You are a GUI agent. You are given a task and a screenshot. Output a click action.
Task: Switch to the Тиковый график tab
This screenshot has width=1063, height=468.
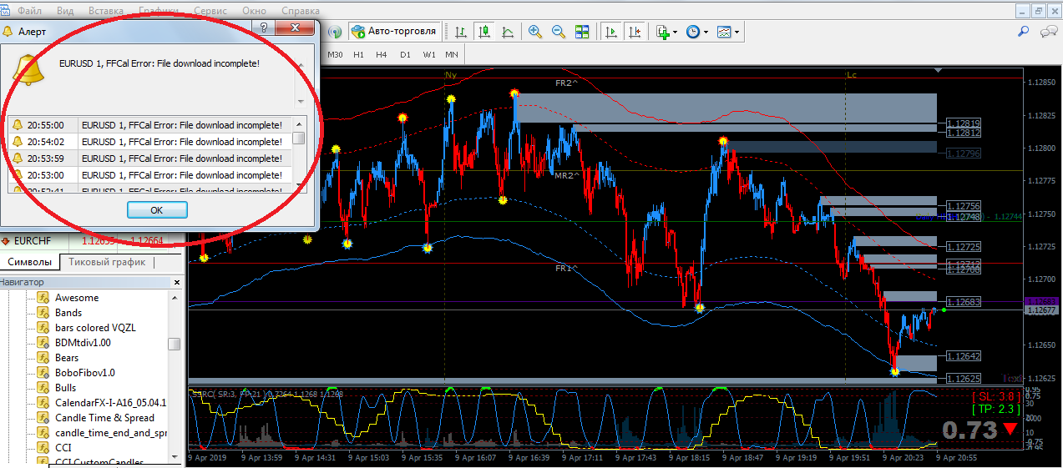[107, 262]
